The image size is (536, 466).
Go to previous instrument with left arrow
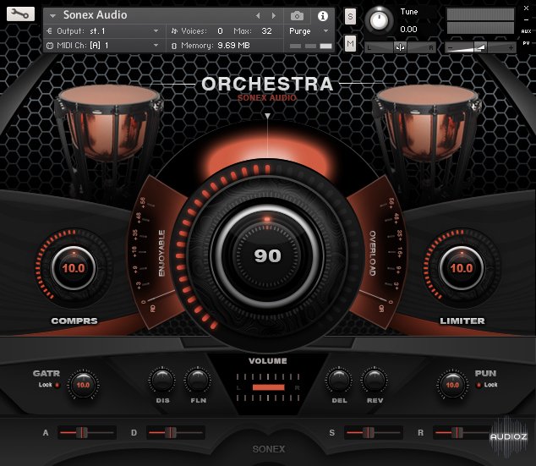click(258, 16)
